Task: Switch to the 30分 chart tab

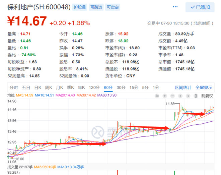Action: [121, 87]
